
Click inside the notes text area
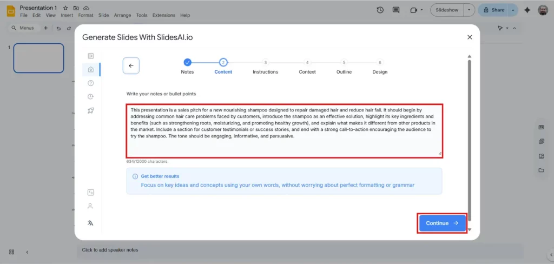284,130
